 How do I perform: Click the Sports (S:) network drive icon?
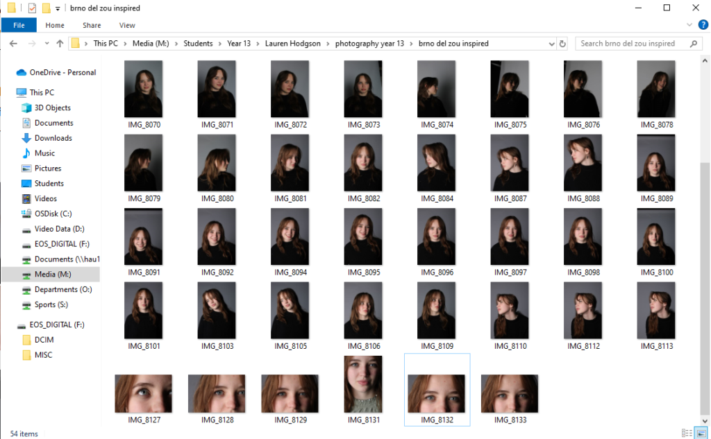coord(26,305)
